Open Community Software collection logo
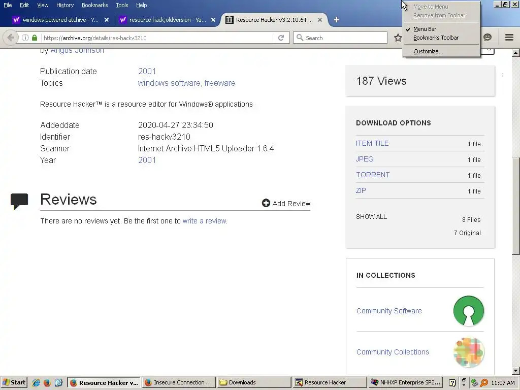This screenshot has width=520, height=390. click(x=468, y=311)
